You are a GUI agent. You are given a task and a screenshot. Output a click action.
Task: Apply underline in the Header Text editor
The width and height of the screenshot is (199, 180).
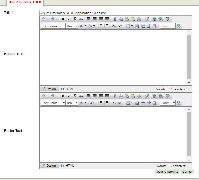pos(75,19)
